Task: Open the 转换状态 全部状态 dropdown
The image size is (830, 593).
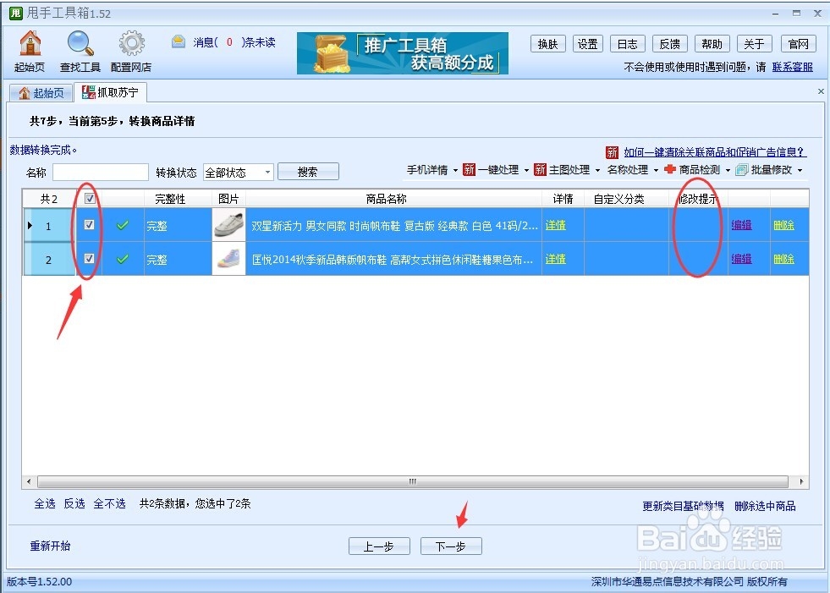Action: click(239, 172)
